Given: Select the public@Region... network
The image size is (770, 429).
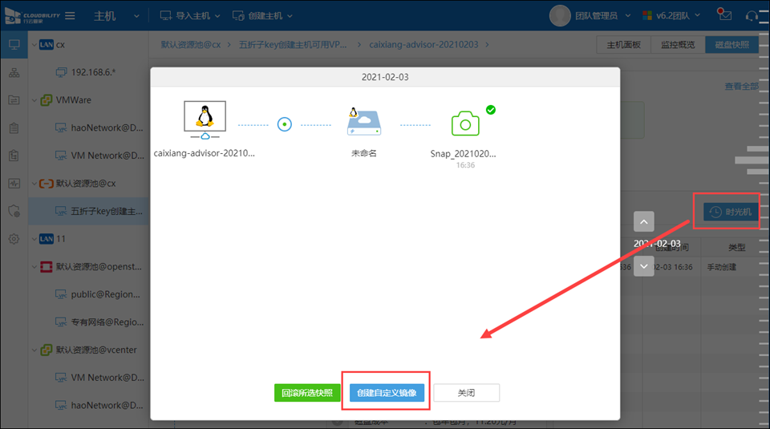Looking at the screenshot, I should [98, 294].
